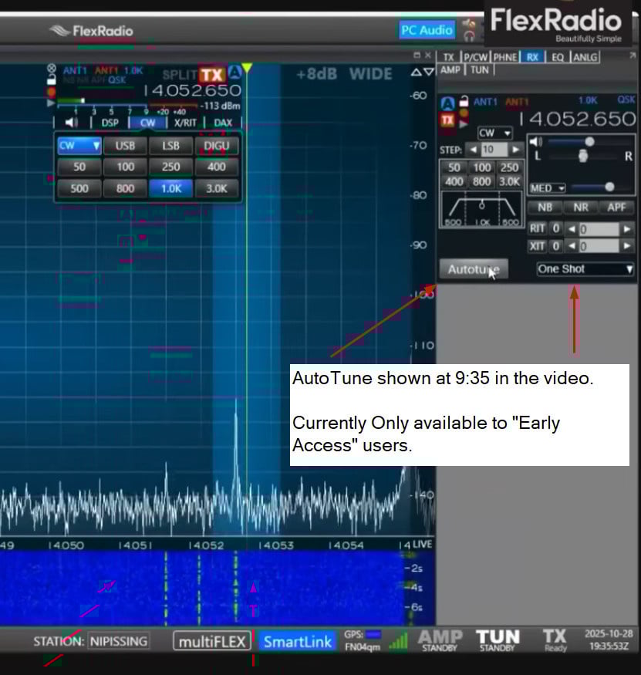Click the orange record circle on the slice flag
Screen dimensions: 641x675
[51, 92]
